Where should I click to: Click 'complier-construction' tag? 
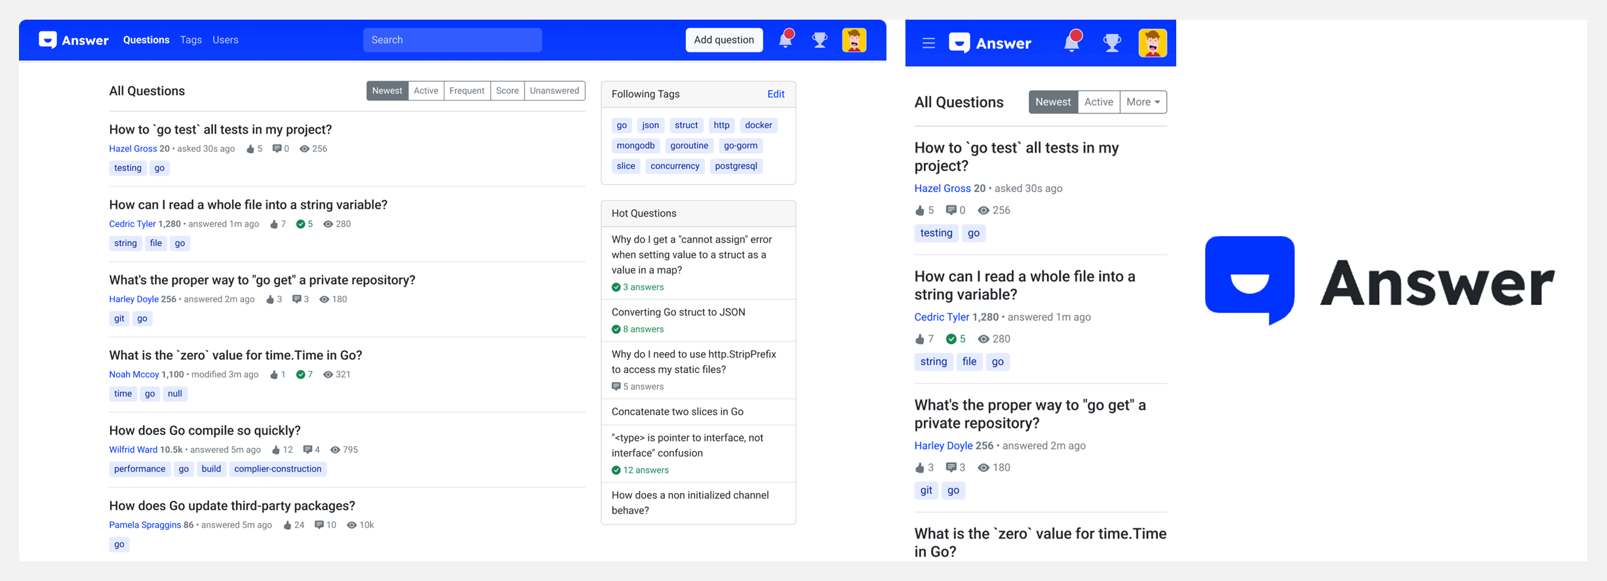pyautogui.click(x=278, y=469)
